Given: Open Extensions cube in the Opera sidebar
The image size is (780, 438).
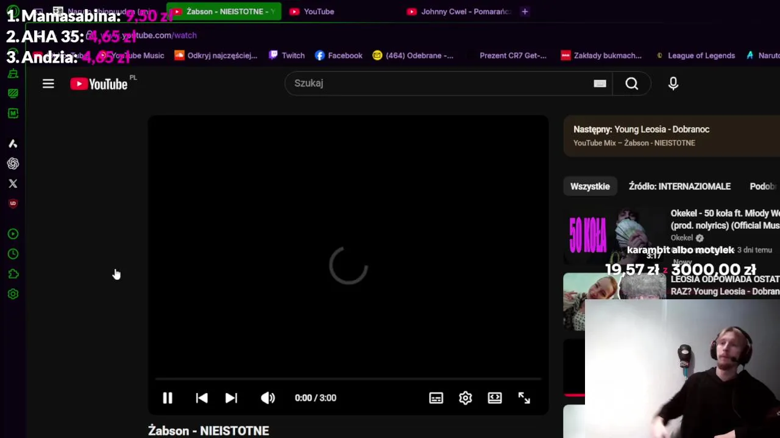Looking at the screenshot, I should tap(13, 274).
